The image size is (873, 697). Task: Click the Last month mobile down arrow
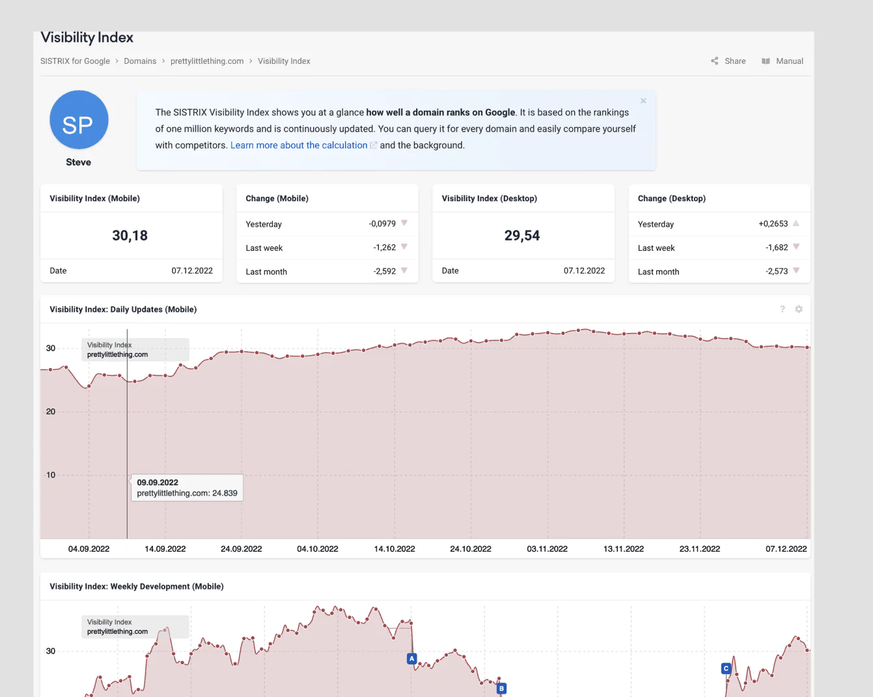point(404,270)
